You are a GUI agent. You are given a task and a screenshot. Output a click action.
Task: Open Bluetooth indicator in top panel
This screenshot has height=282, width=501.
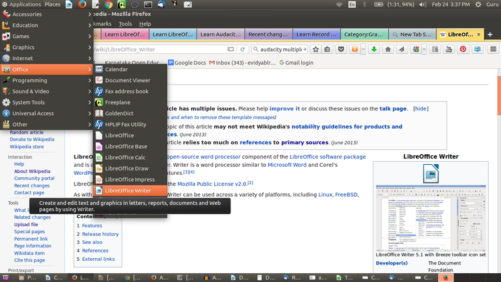364,4
